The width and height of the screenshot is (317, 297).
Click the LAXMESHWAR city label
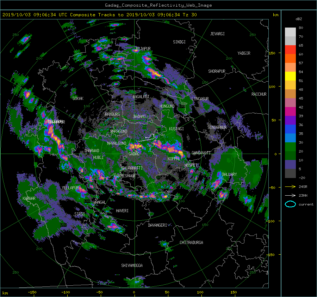125,176
